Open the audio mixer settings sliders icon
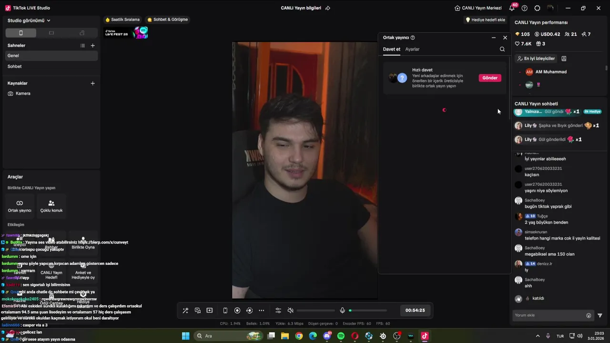This screenshot has height=343, width=610. tap(278, 311)
